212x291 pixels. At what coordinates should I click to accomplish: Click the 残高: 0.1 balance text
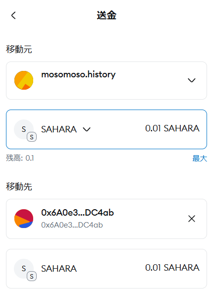click(20, 158)
